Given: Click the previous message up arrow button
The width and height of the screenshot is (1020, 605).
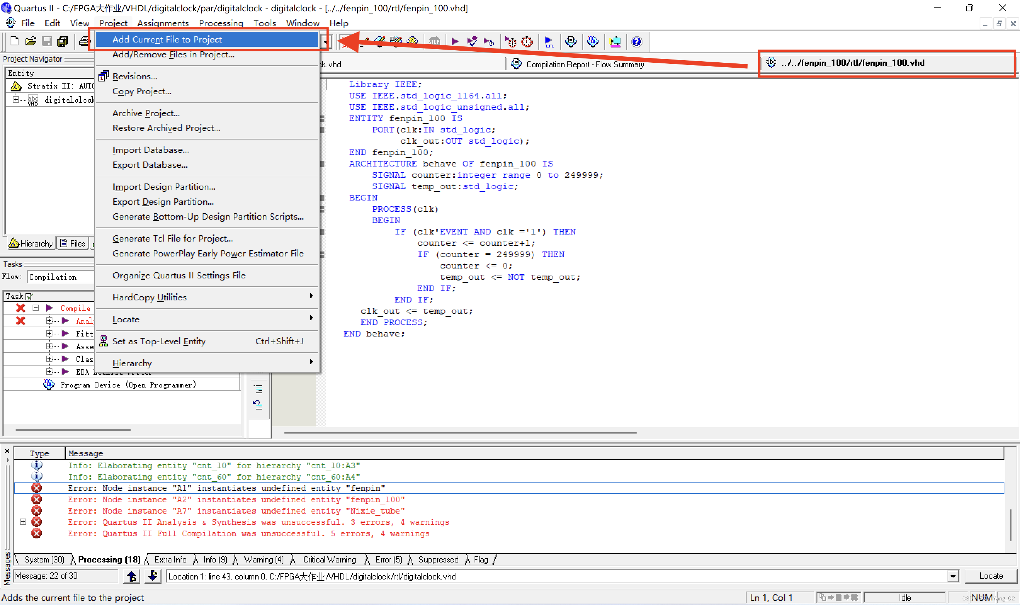Looking at the screenshot, I should click(131, 576).
